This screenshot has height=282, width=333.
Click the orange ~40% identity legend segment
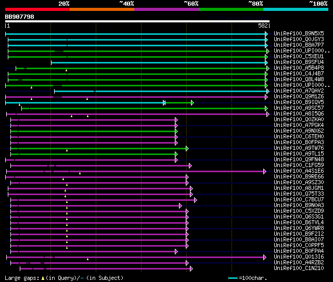coord(102,9)
